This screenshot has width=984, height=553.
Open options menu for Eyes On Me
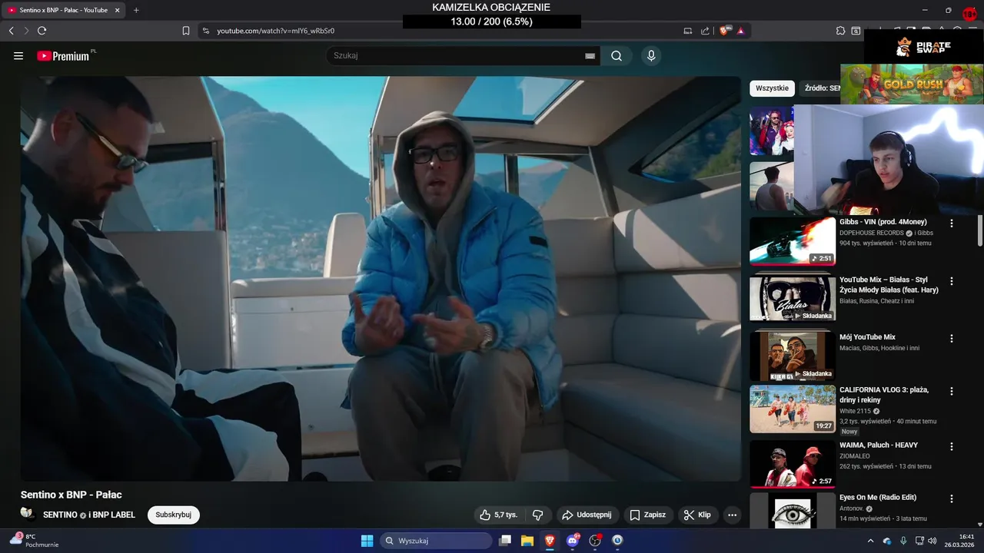point(952,498)
